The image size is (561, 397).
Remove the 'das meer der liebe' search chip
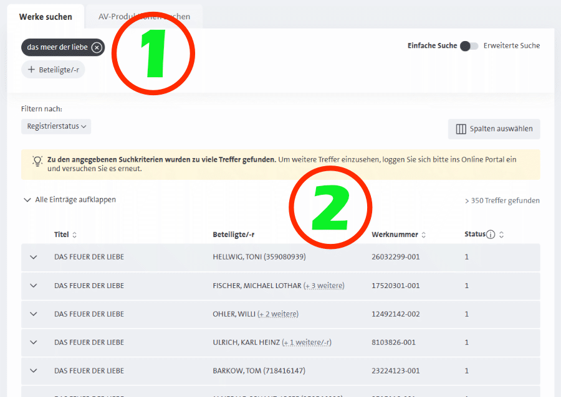coord(96,48)
